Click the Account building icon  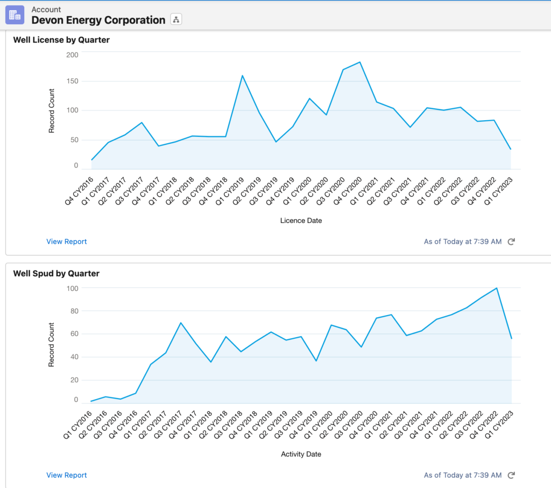point(15,15)
